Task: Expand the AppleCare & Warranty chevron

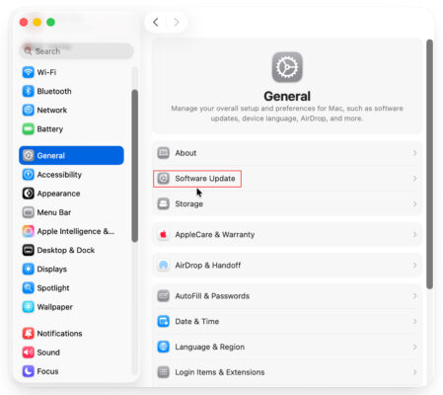Action: click(x=414, y=234)
